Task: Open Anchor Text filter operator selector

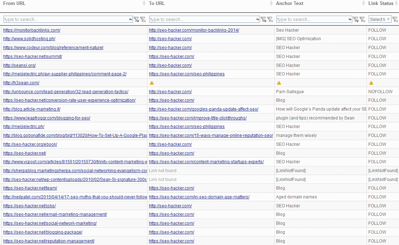Action: (350, 20)
